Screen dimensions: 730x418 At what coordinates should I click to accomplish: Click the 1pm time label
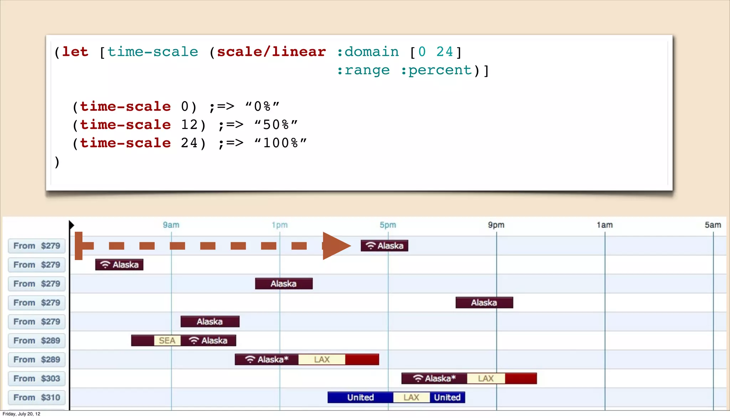coord(279,225)
